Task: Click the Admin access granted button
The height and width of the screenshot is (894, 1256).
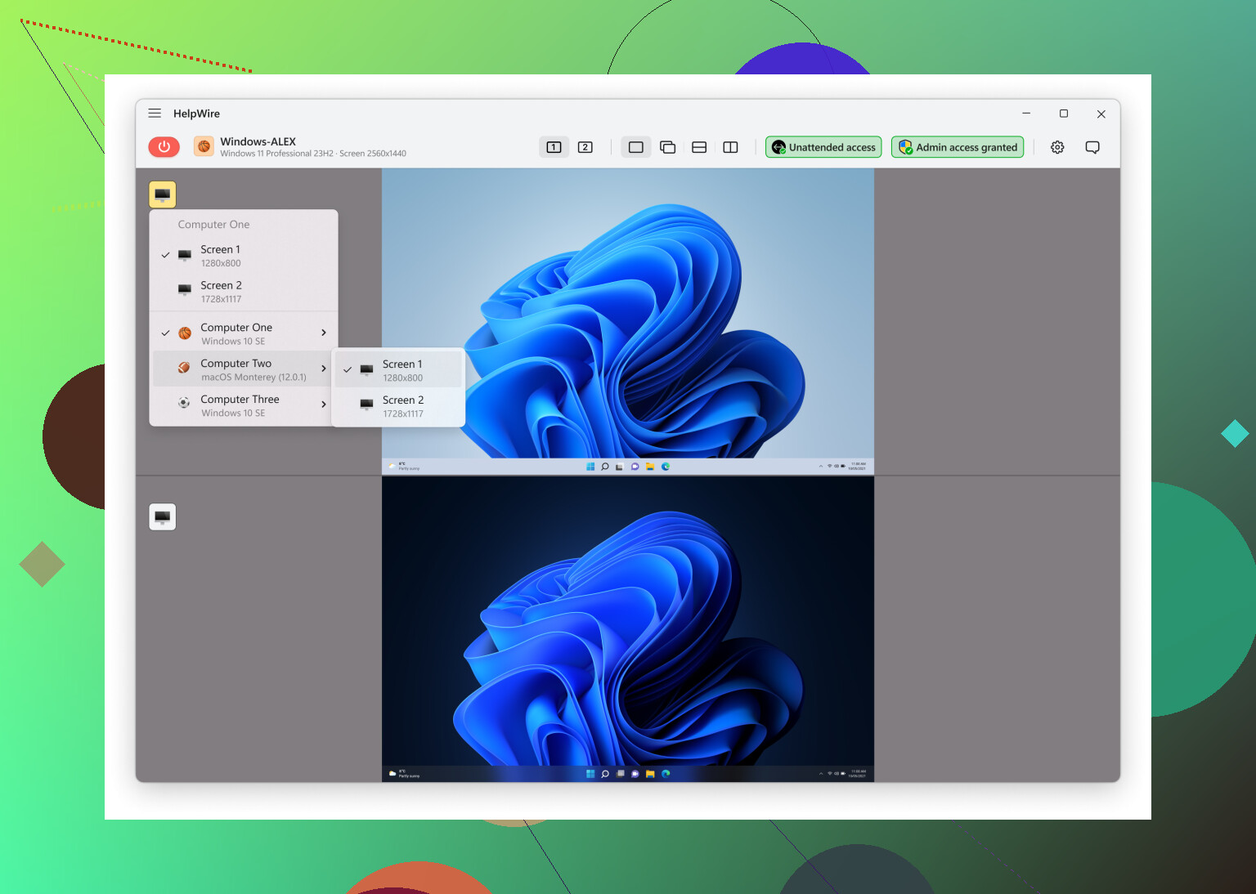Action: tap(958, 147)
